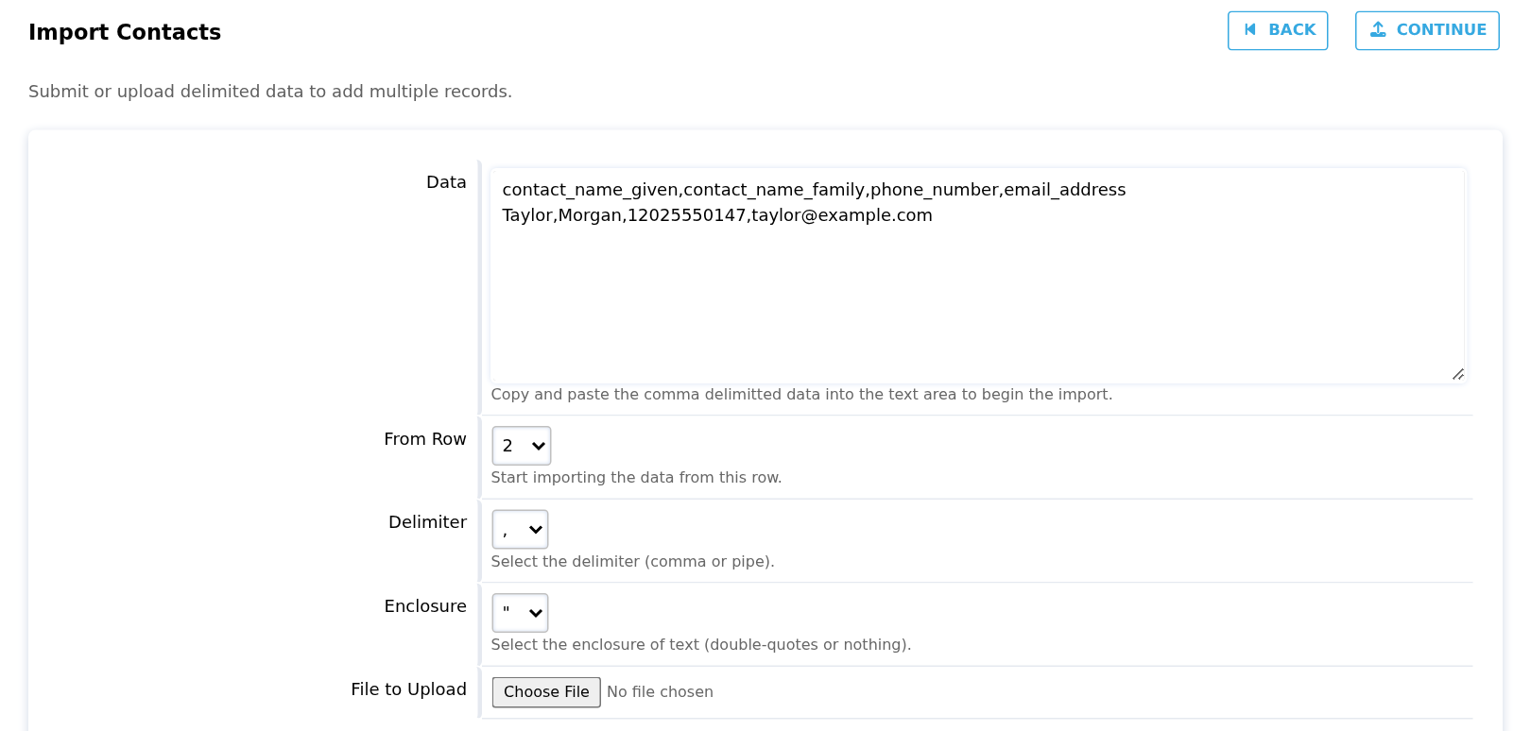Click the From Row label
The width and height of the screenshot is (1531, 731).
pos(425,439)
